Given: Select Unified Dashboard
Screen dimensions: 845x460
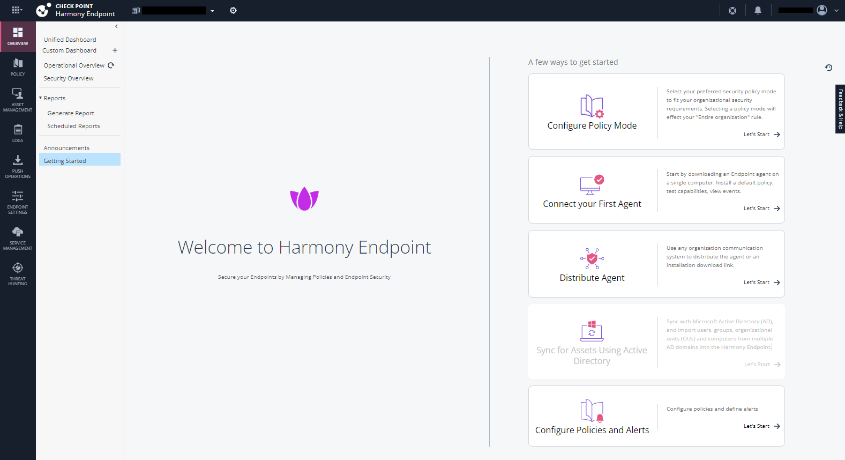Looking at the screenshot, I should pos(70,40).
